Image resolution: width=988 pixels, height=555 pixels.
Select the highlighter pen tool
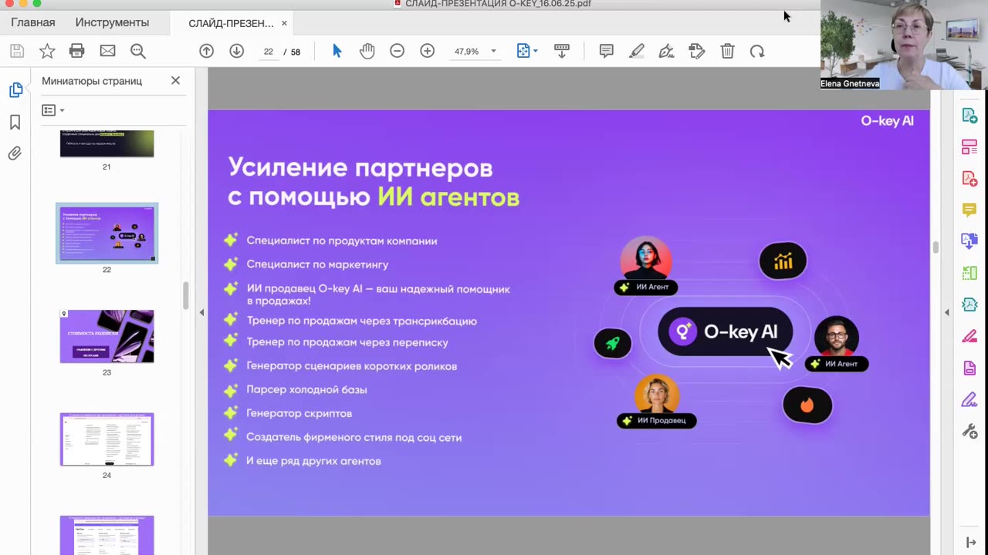click(x=637, y=51)
